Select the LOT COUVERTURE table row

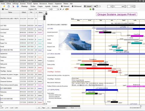pyautogui.click(x=22, y=99)
